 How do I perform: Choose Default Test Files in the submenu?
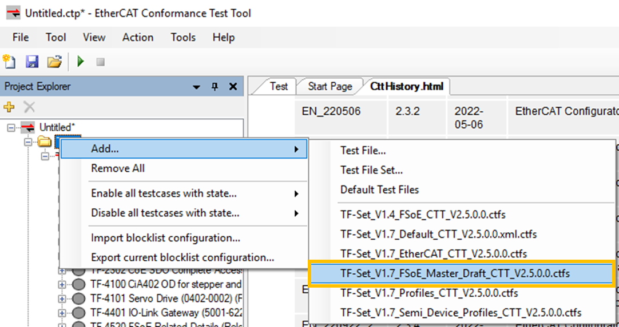(x=462, y=190)
